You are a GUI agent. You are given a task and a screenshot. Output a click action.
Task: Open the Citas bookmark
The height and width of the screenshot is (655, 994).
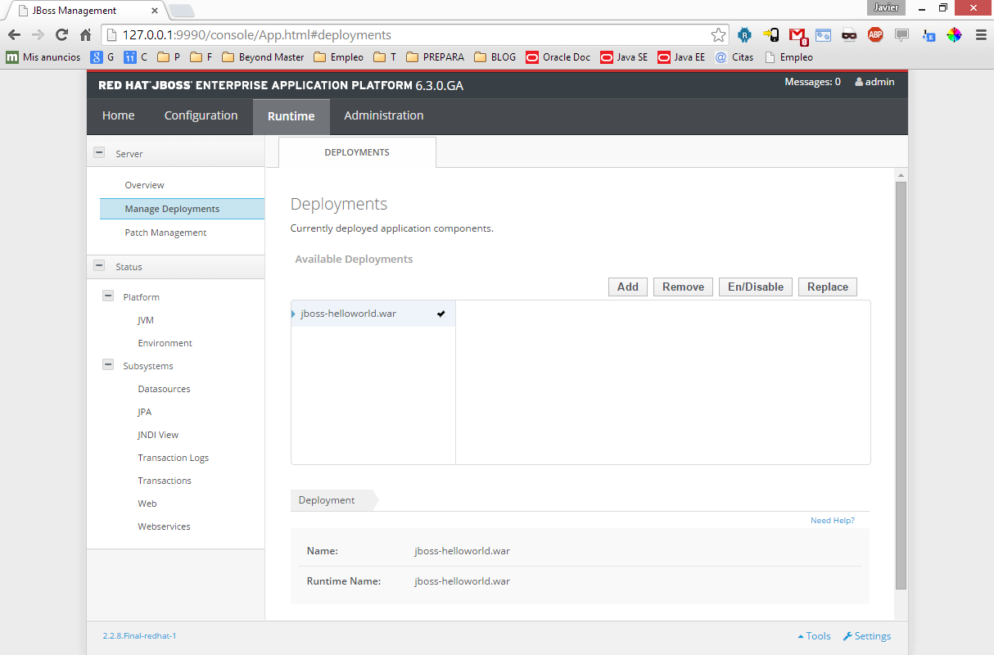[x=734, y=57]
